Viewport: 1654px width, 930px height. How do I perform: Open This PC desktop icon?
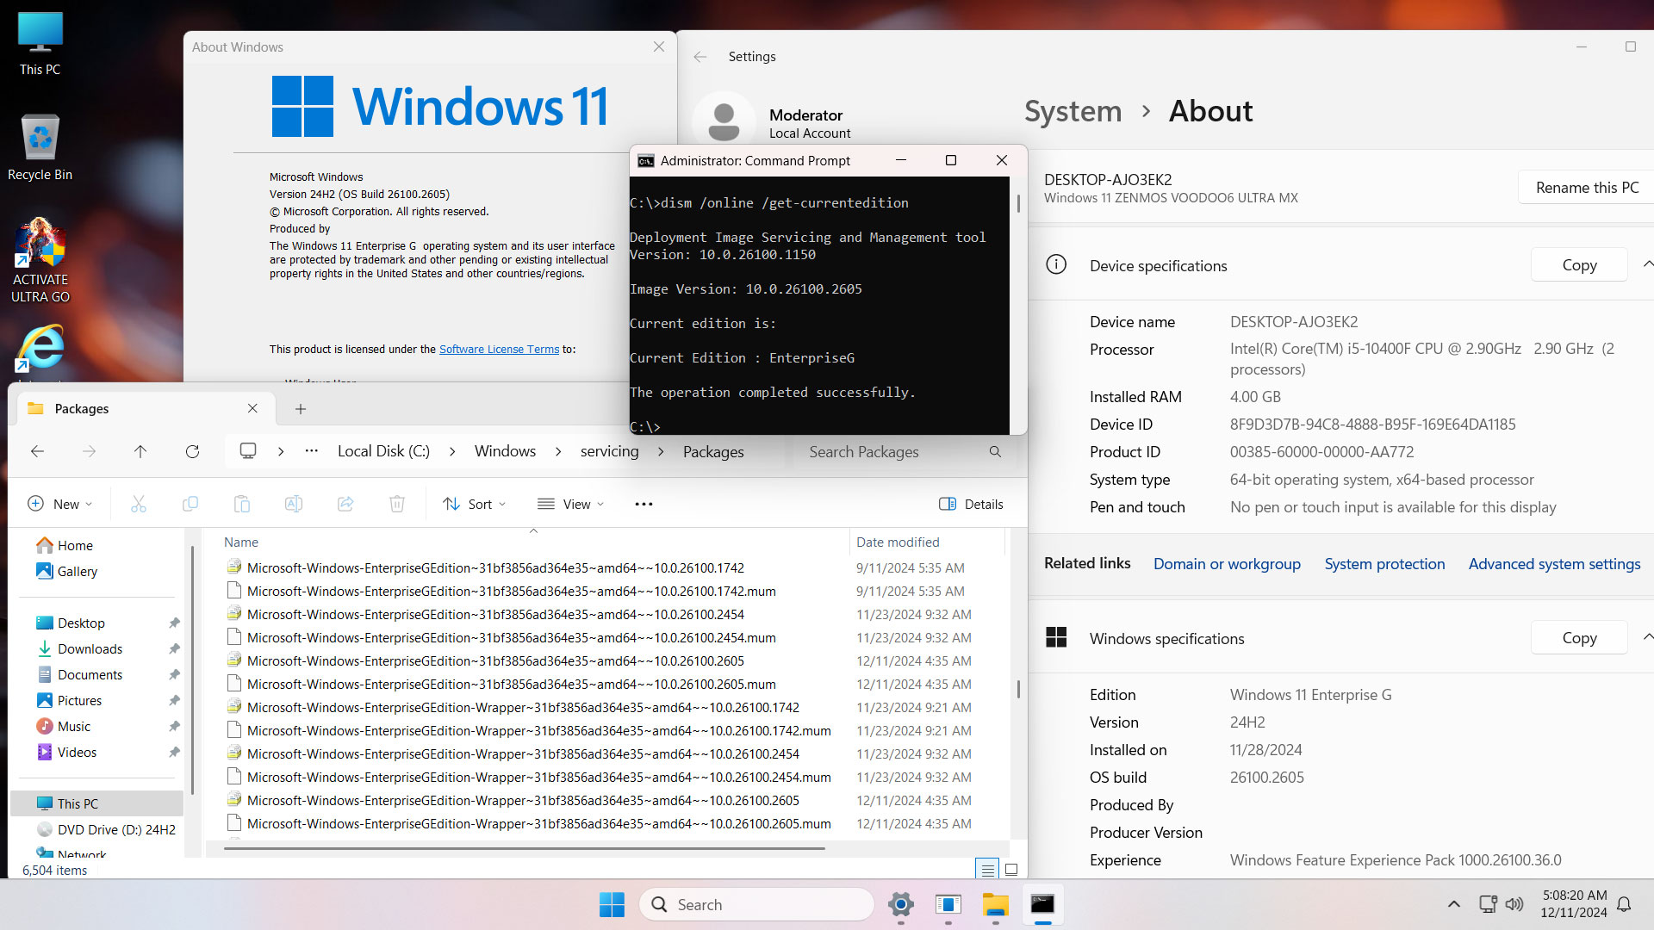pos(40,45)
